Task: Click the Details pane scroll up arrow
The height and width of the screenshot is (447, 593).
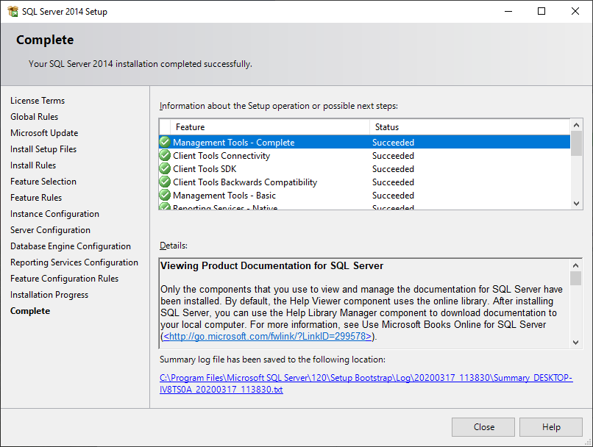Action: tap(575, 265)
